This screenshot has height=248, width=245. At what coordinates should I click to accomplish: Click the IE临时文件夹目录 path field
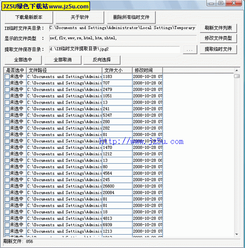(x=122, y=28)
